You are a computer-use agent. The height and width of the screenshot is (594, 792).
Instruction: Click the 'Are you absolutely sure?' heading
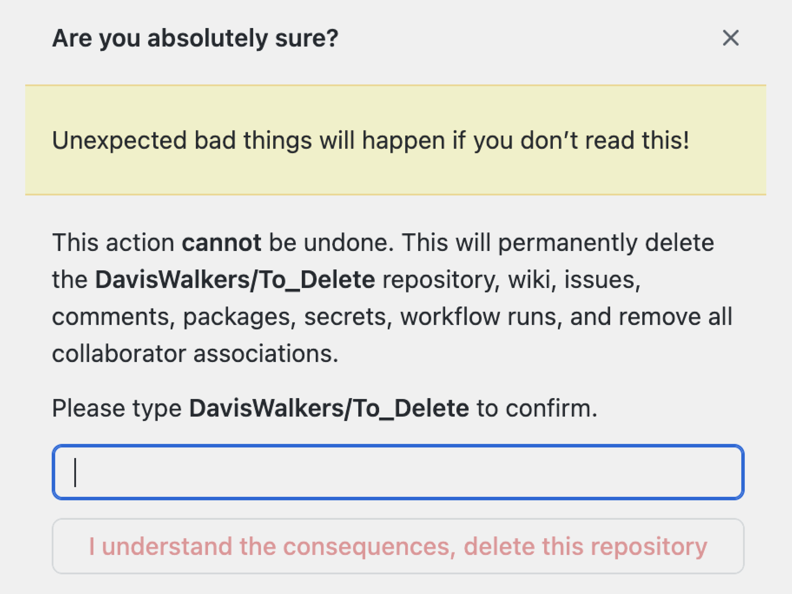point(195,38)
